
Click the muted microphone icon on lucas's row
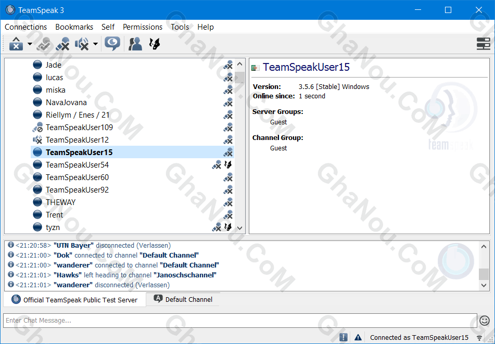pos(228,78)
